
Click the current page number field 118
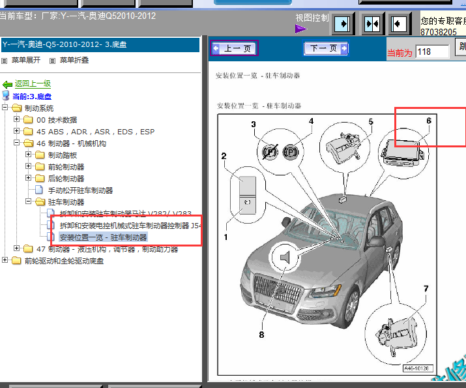[432, 52]
